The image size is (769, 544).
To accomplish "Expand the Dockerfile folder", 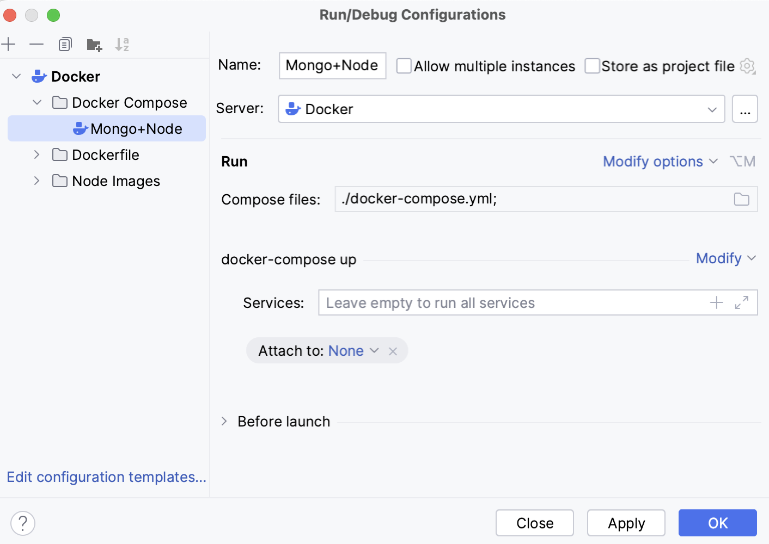I will (x=36, y=154).
